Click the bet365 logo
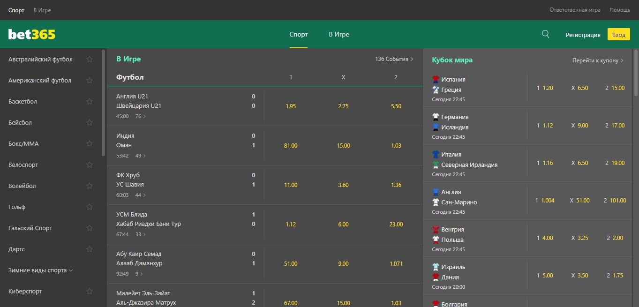This screenshot has width=639, height=307. tap(32, 35)
